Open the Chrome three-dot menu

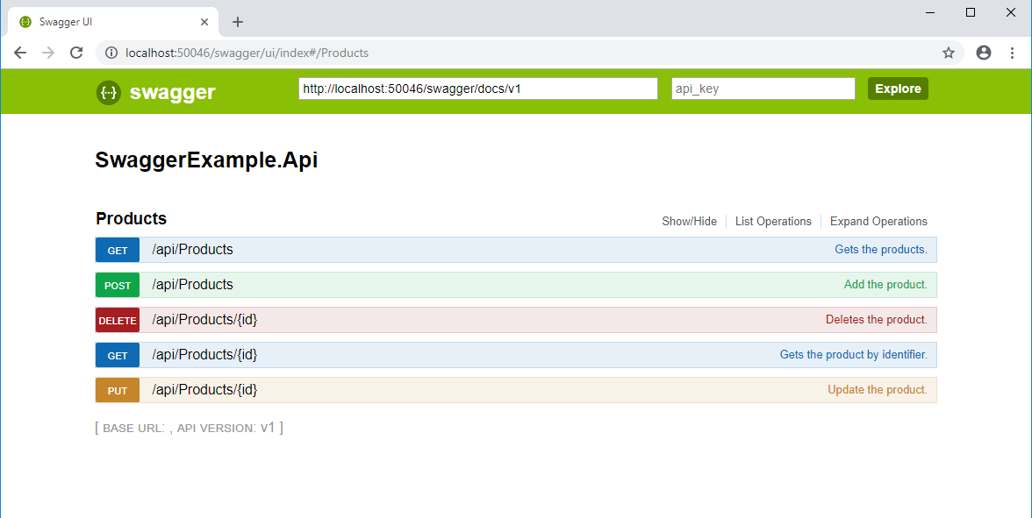coord(1013,53)
